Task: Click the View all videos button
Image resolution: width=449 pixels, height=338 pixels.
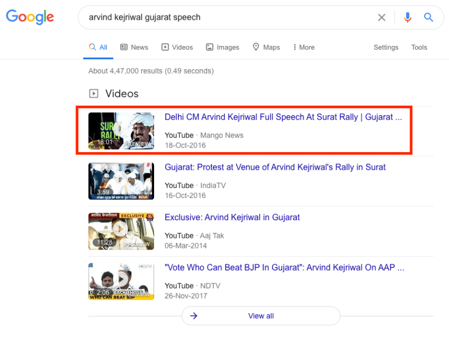Action: [x=261, y=316]
